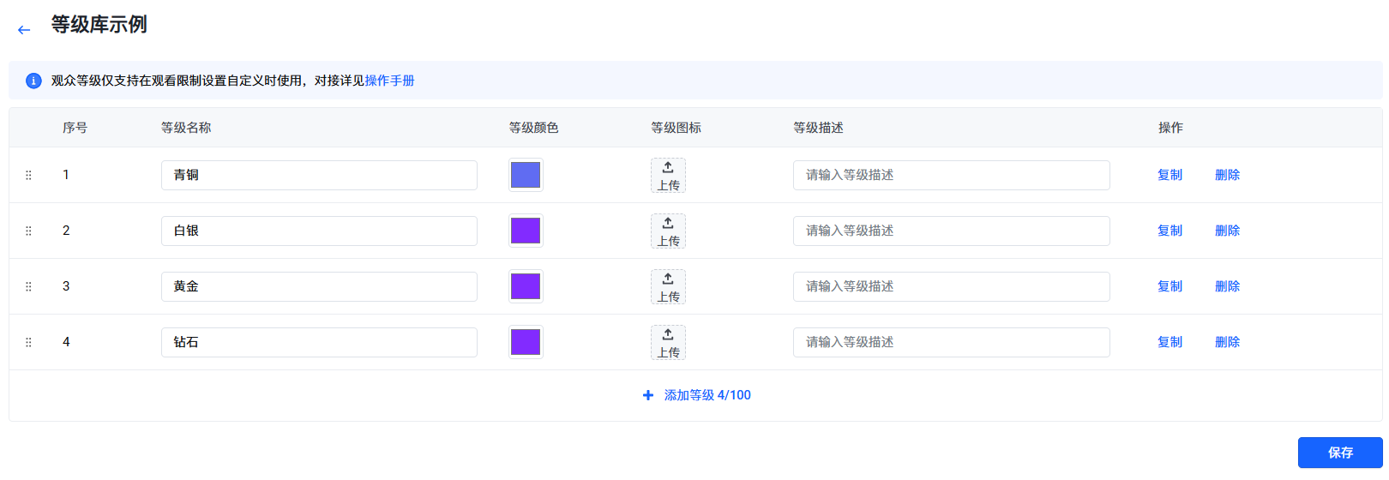The image size is (1389, 480).
Task: Click the back arrow beside 等级库示例
Action: (24, 30)
